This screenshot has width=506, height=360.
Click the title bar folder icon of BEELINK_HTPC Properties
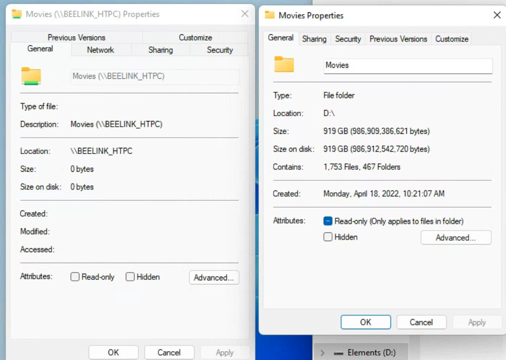[x=17, y=14]
